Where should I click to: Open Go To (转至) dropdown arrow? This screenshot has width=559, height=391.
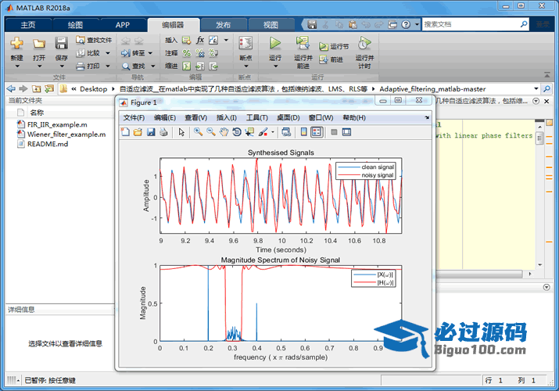(150, 53)
